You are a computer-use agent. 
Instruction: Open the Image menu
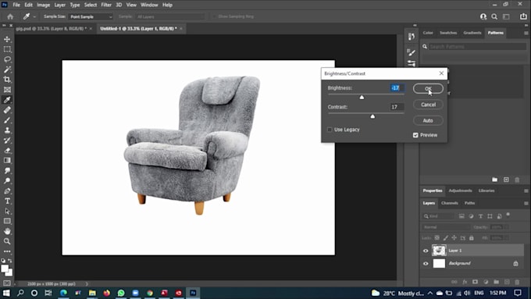pyautogui.click(x=44, y=5)
